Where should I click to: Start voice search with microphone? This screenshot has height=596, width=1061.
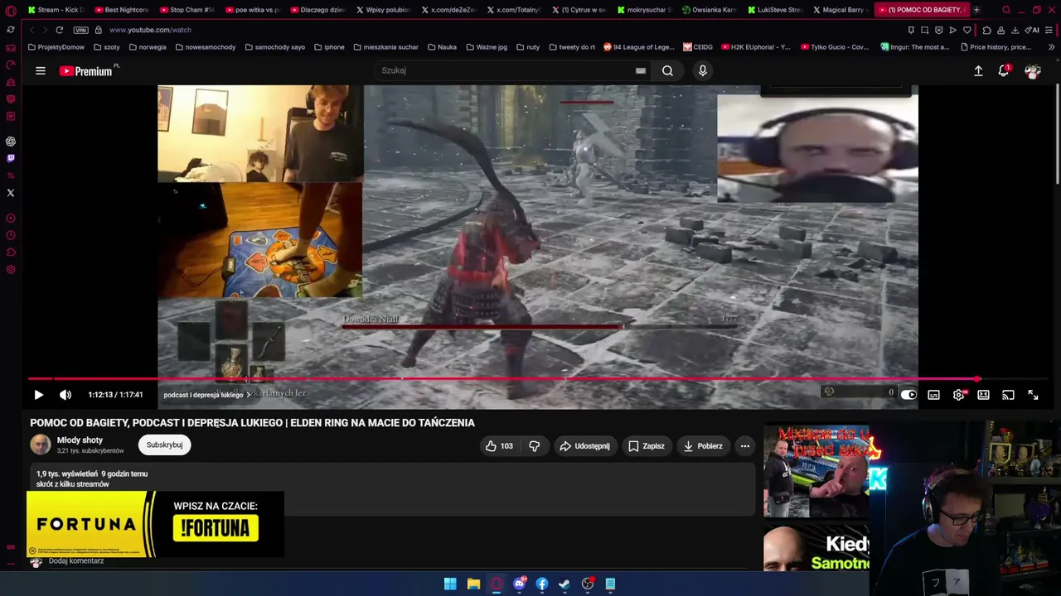tap(702, 70)
